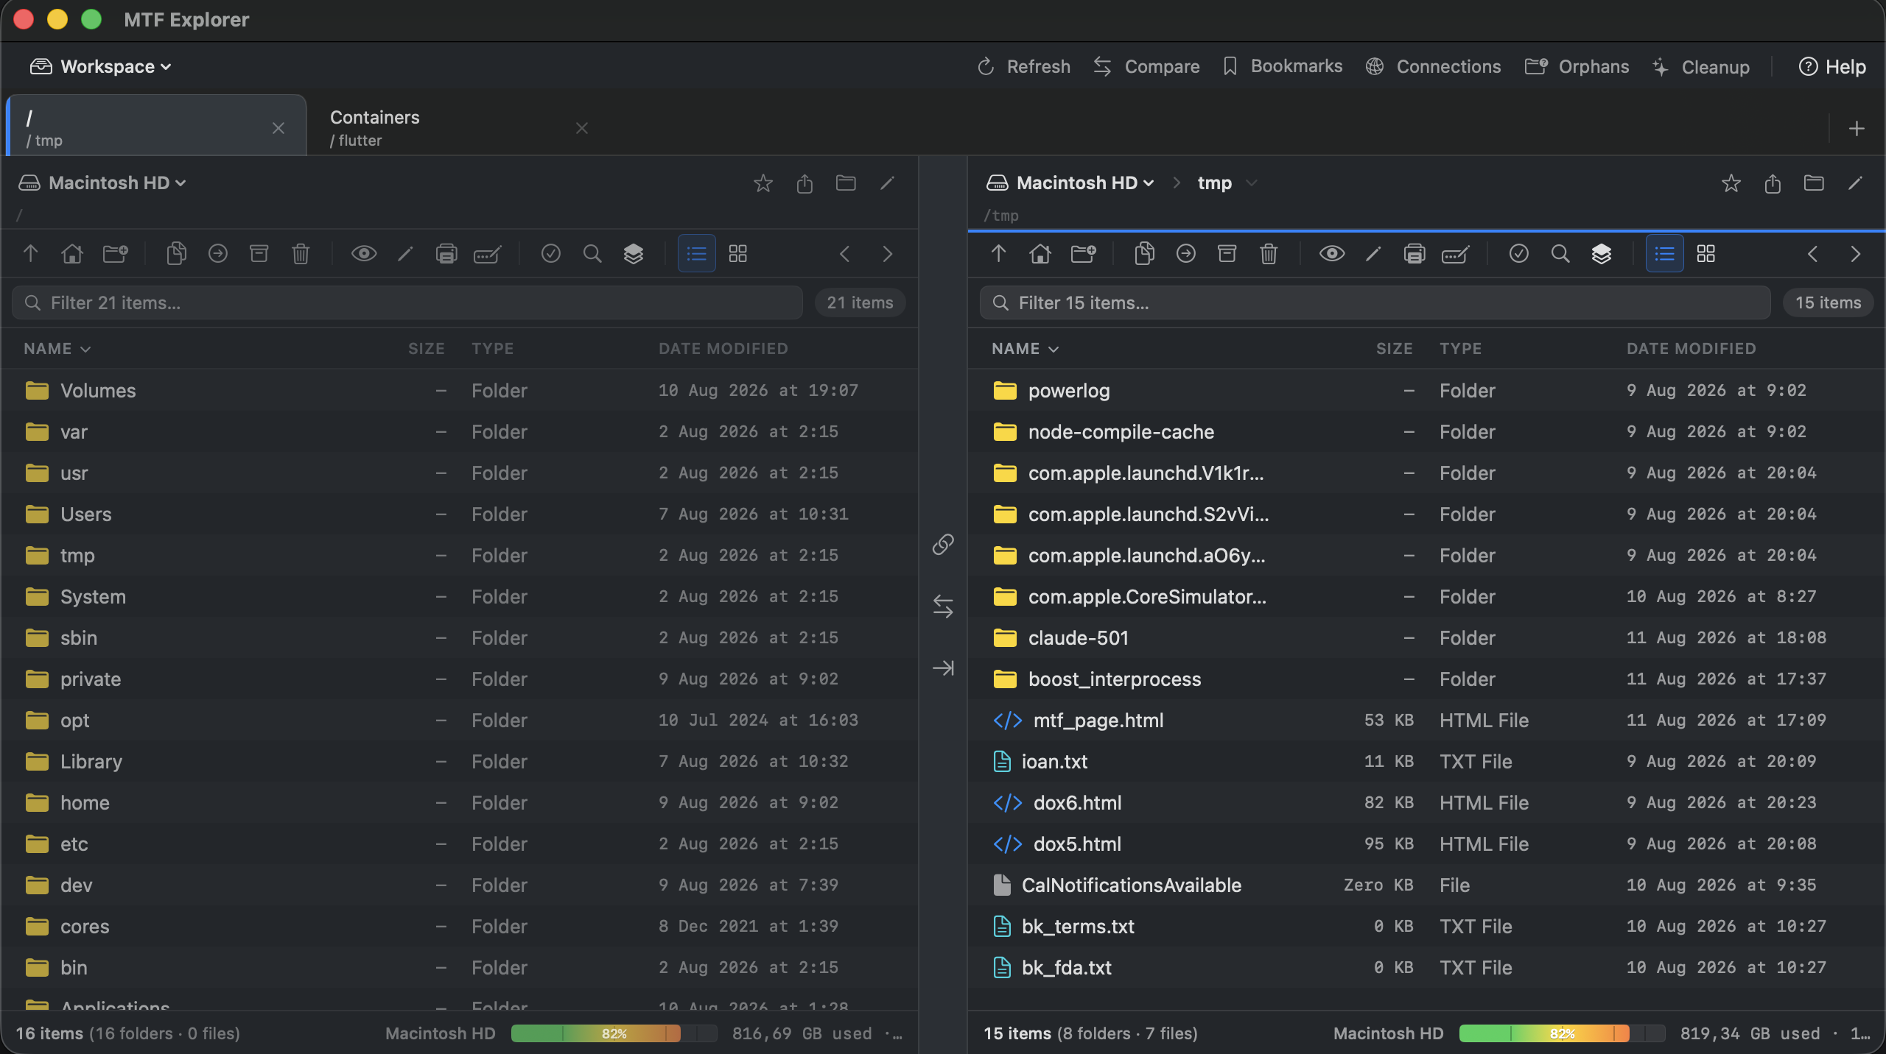Sort left pane by Date Modified
Screen dimensions: 1886x1054
[x=723, y=349]
